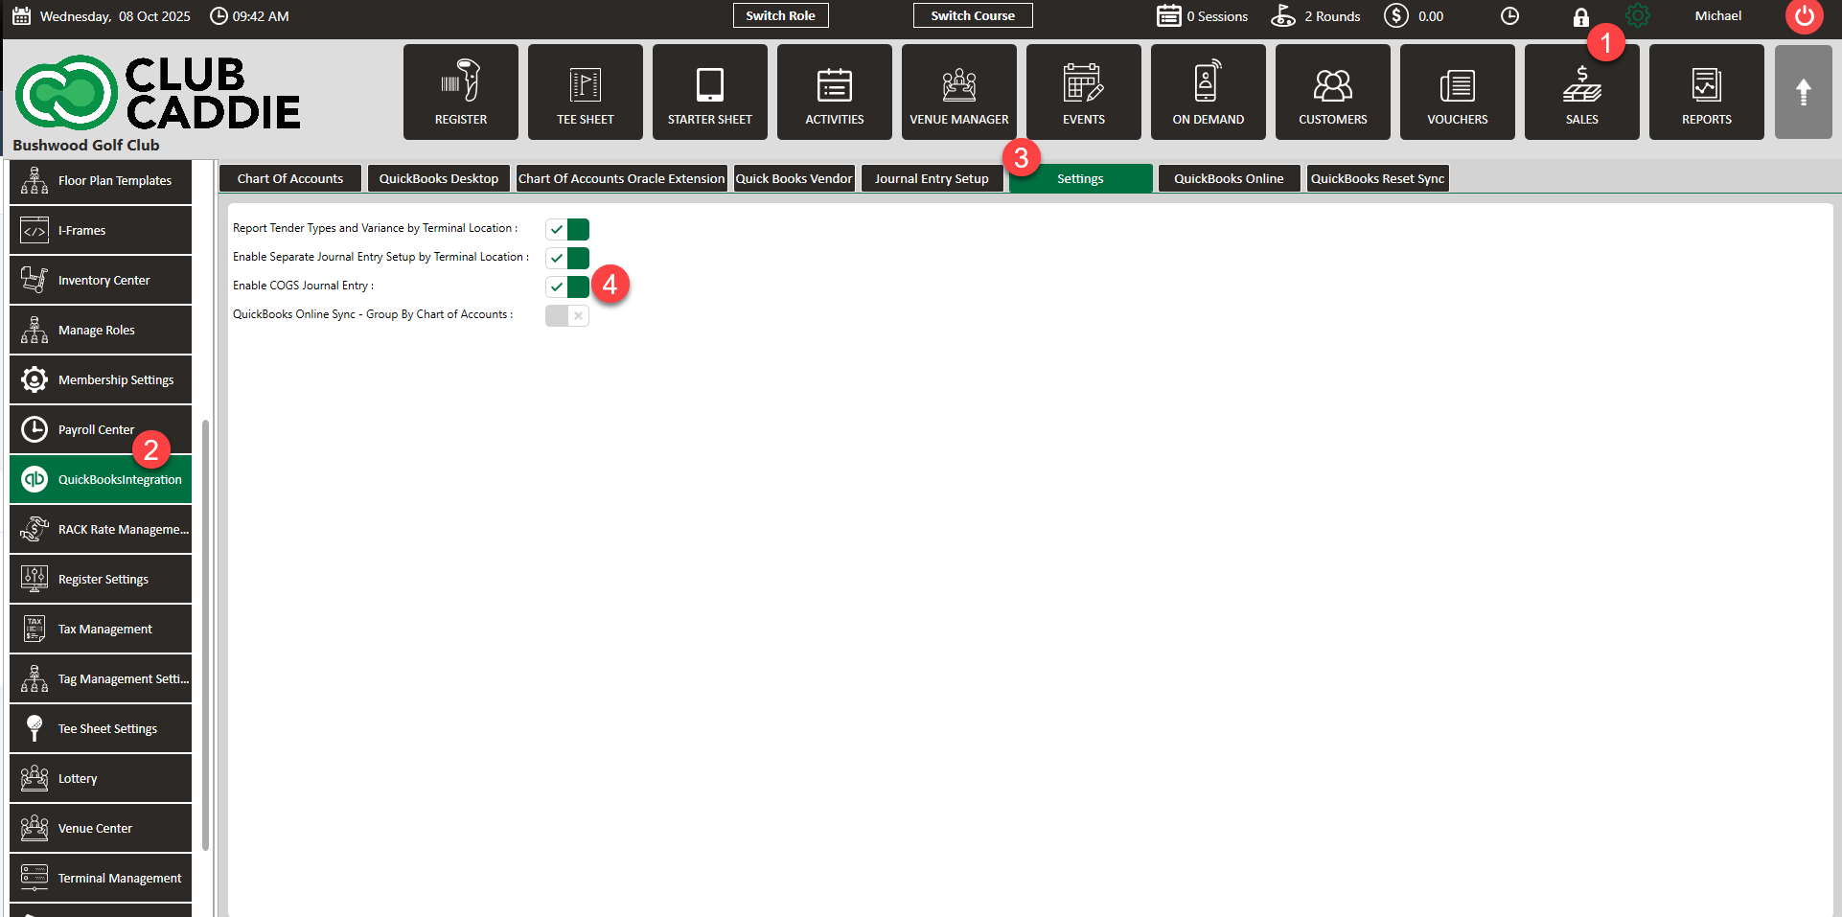This screenshot has width=1842, height=917.
Task: Click the dollar cash amount icon
Action: pyautogui.click(x=1396, y=16)
